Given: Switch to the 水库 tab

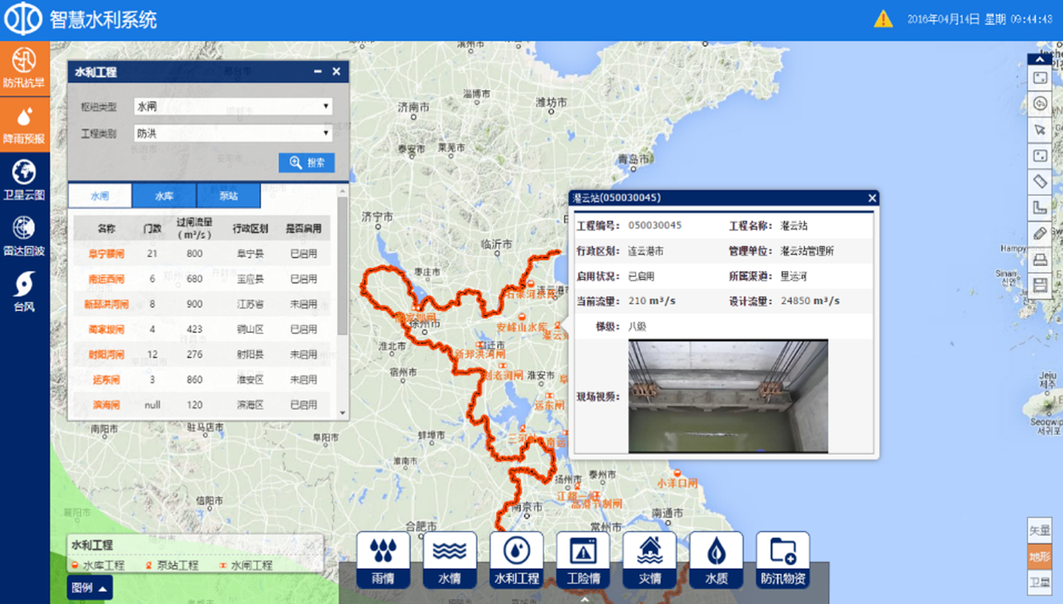Looking at the screenshot, I should point(164,196).
